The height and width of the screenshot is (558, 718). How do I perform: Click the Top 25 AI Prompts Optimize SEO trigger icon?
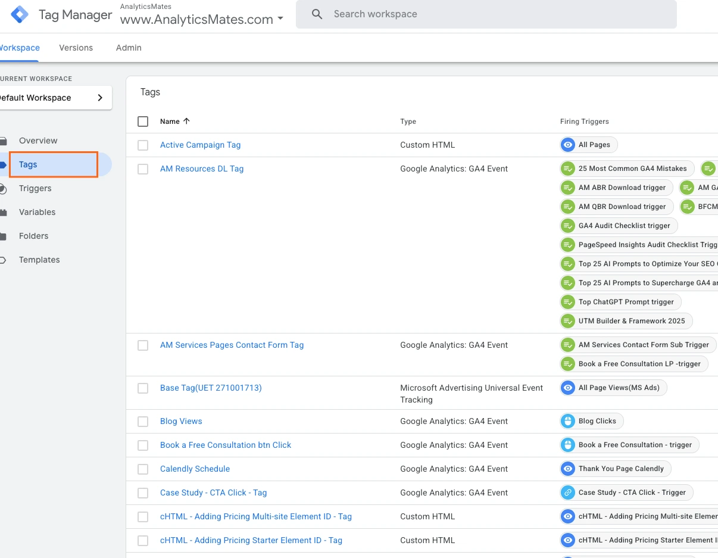pos(568,264)
